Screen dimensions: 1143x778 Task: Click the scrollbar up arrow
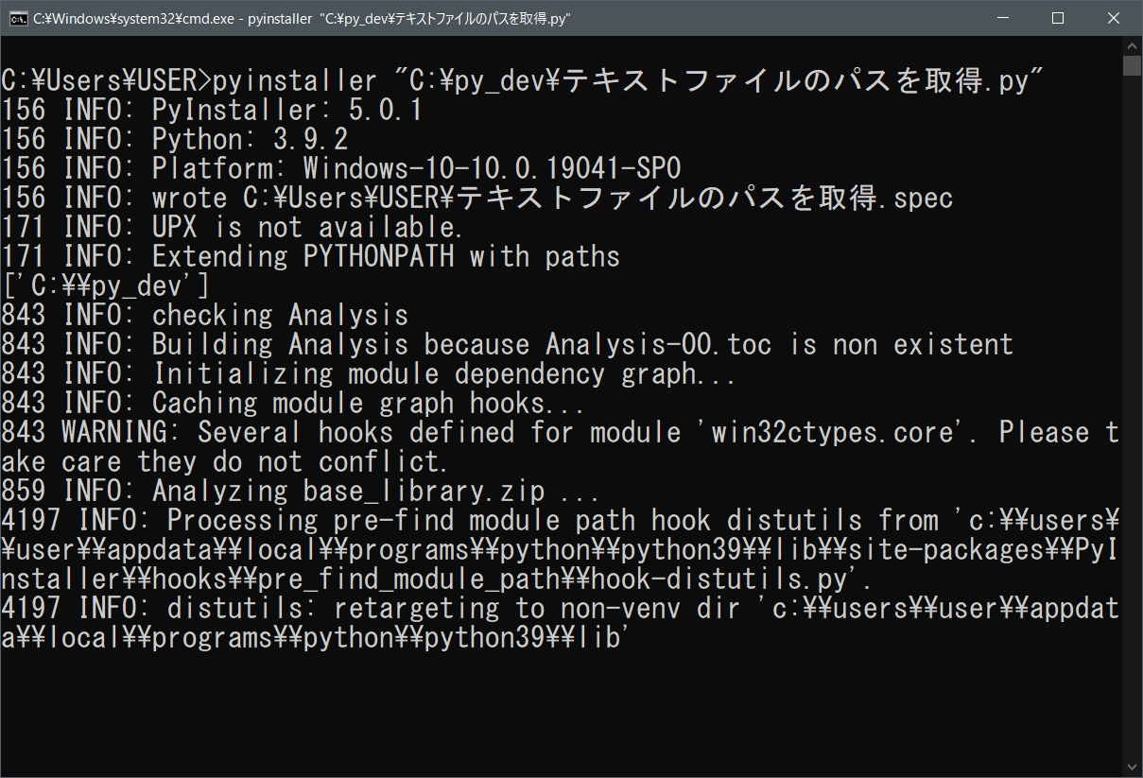click(x=1133, y=45)
